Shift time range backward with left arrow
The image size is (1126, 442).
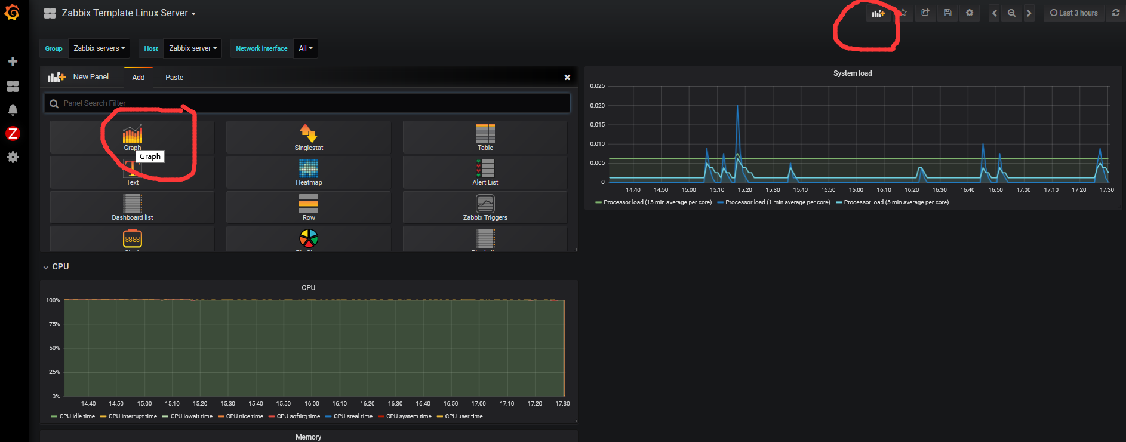(994, 13)
